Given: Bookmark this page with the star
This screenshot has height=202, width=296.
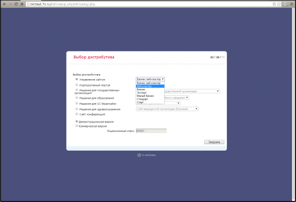Looking at the screenshot, I should (x=279, y=4).
